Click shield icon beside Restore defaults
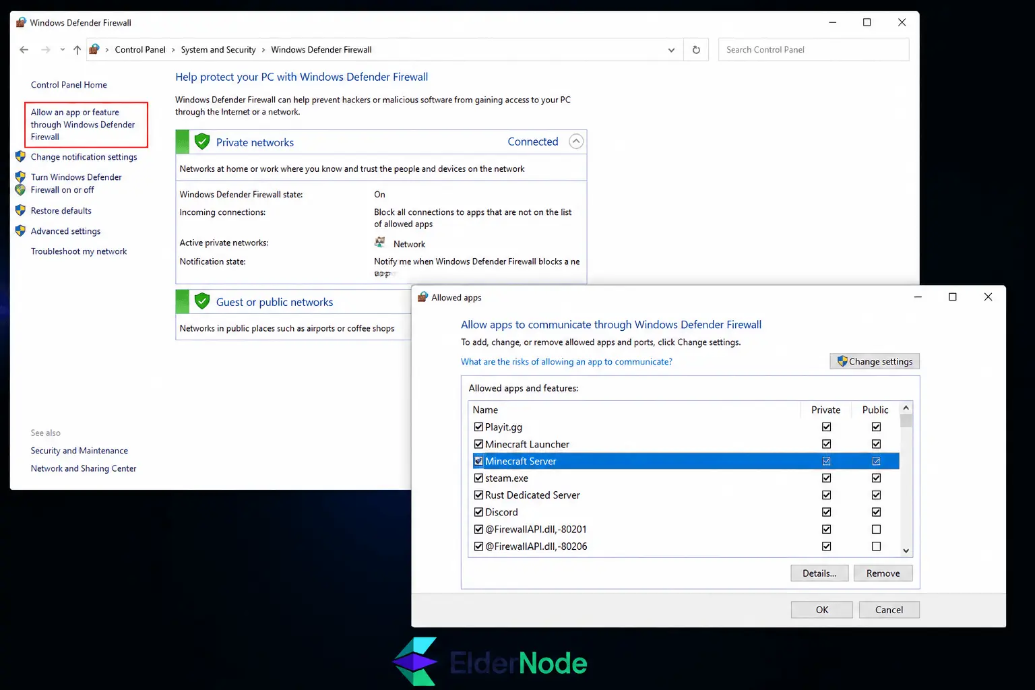 point(20,210)
